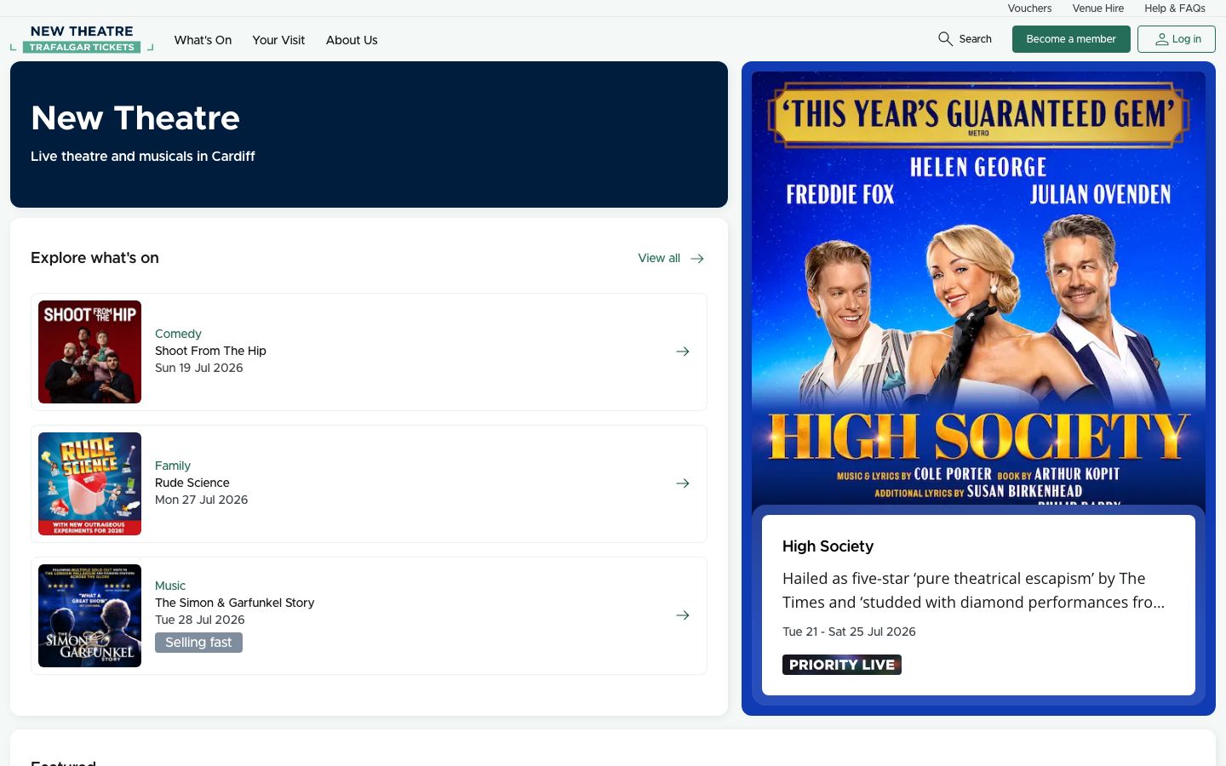1226x766 pixels.
Task: Click the Music category label
Action: 170,586
